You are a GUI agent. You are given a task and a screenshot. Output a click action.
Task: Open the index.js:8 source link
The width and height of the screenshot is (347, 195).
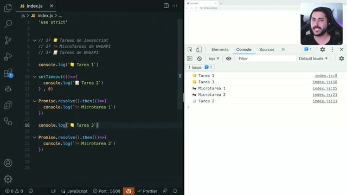click(x=326, y=76)
